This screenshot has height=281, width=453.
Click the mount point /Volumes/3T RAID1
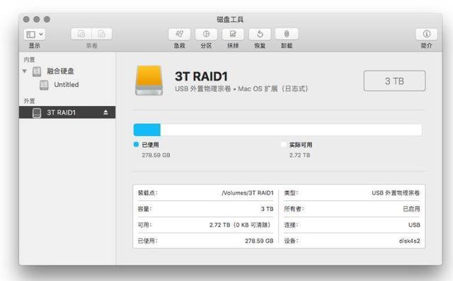click(x=247, y=193)
